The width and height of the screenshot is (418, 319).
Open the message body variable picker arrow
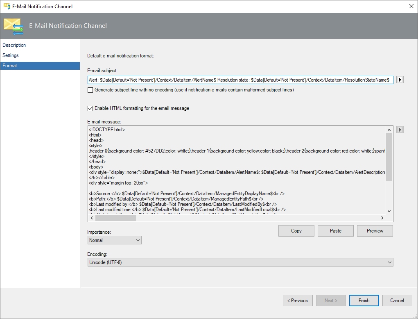click(400, 130)
